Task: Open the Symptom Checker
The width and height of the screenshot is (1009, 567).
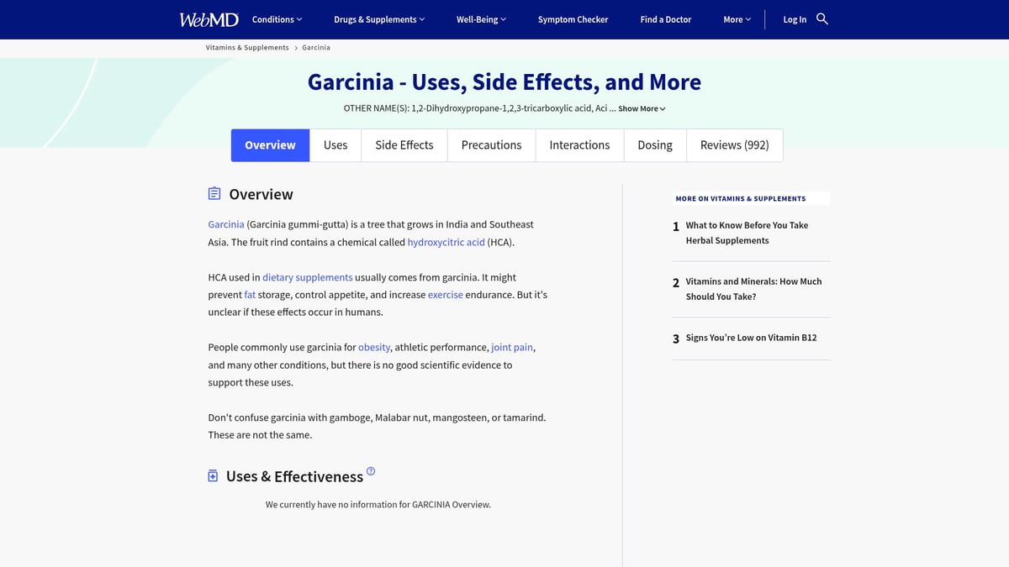Action: (x=573, y=19)
